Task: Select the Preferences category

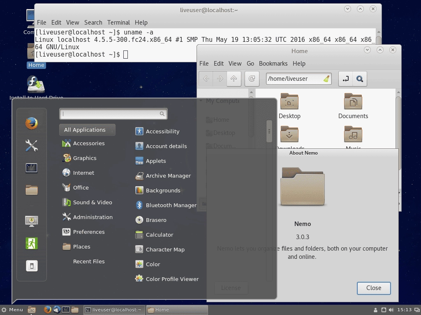Action: (x=83, y=232)
